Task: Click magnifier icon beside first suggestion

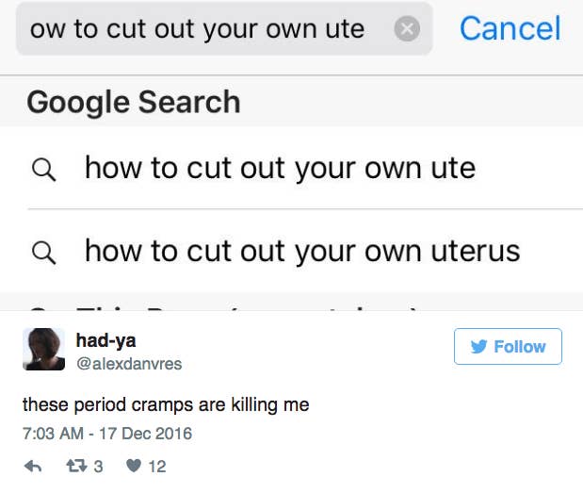Action: coord(44,170)
